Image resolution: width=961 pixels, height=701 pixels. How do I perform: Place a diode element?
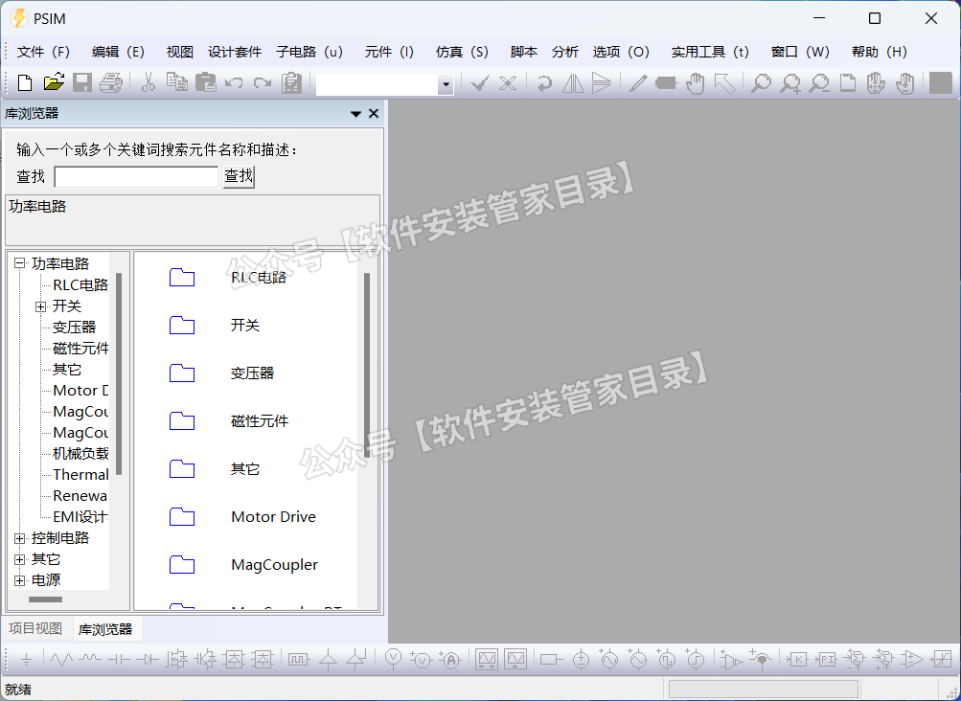click(148, 660)
